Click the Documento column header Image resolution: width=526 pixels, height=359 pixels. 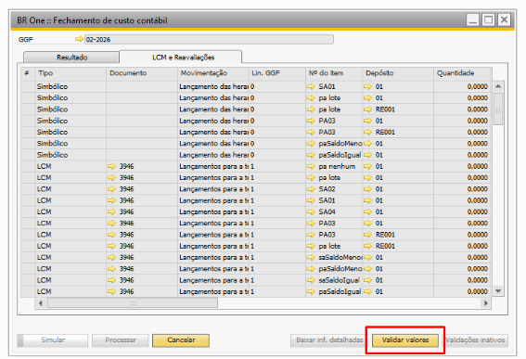tap(142, 73)
